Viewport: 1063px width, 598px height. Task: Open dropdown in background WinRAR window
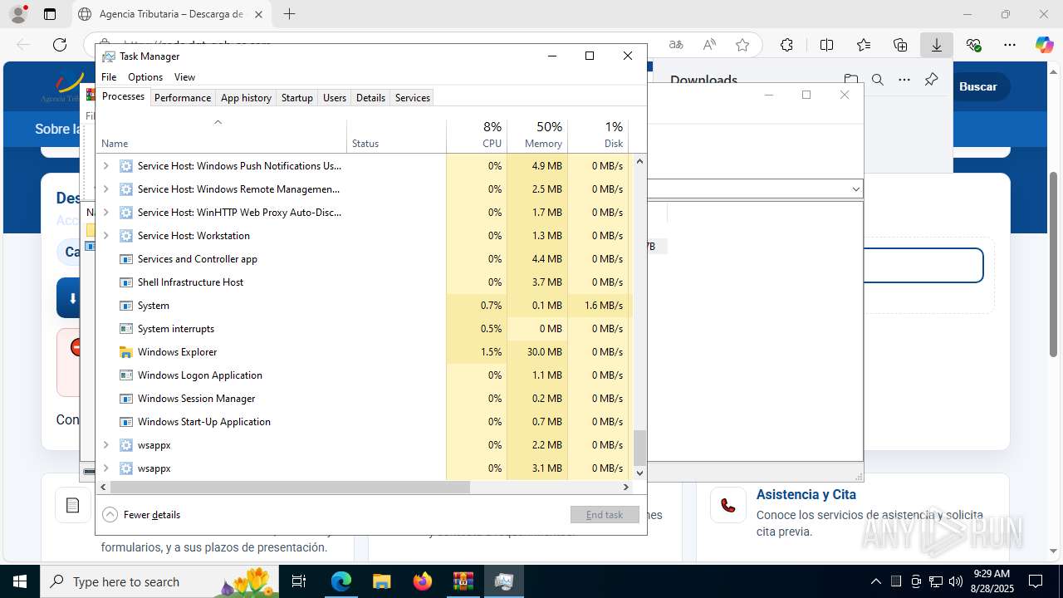coord(855,189)
